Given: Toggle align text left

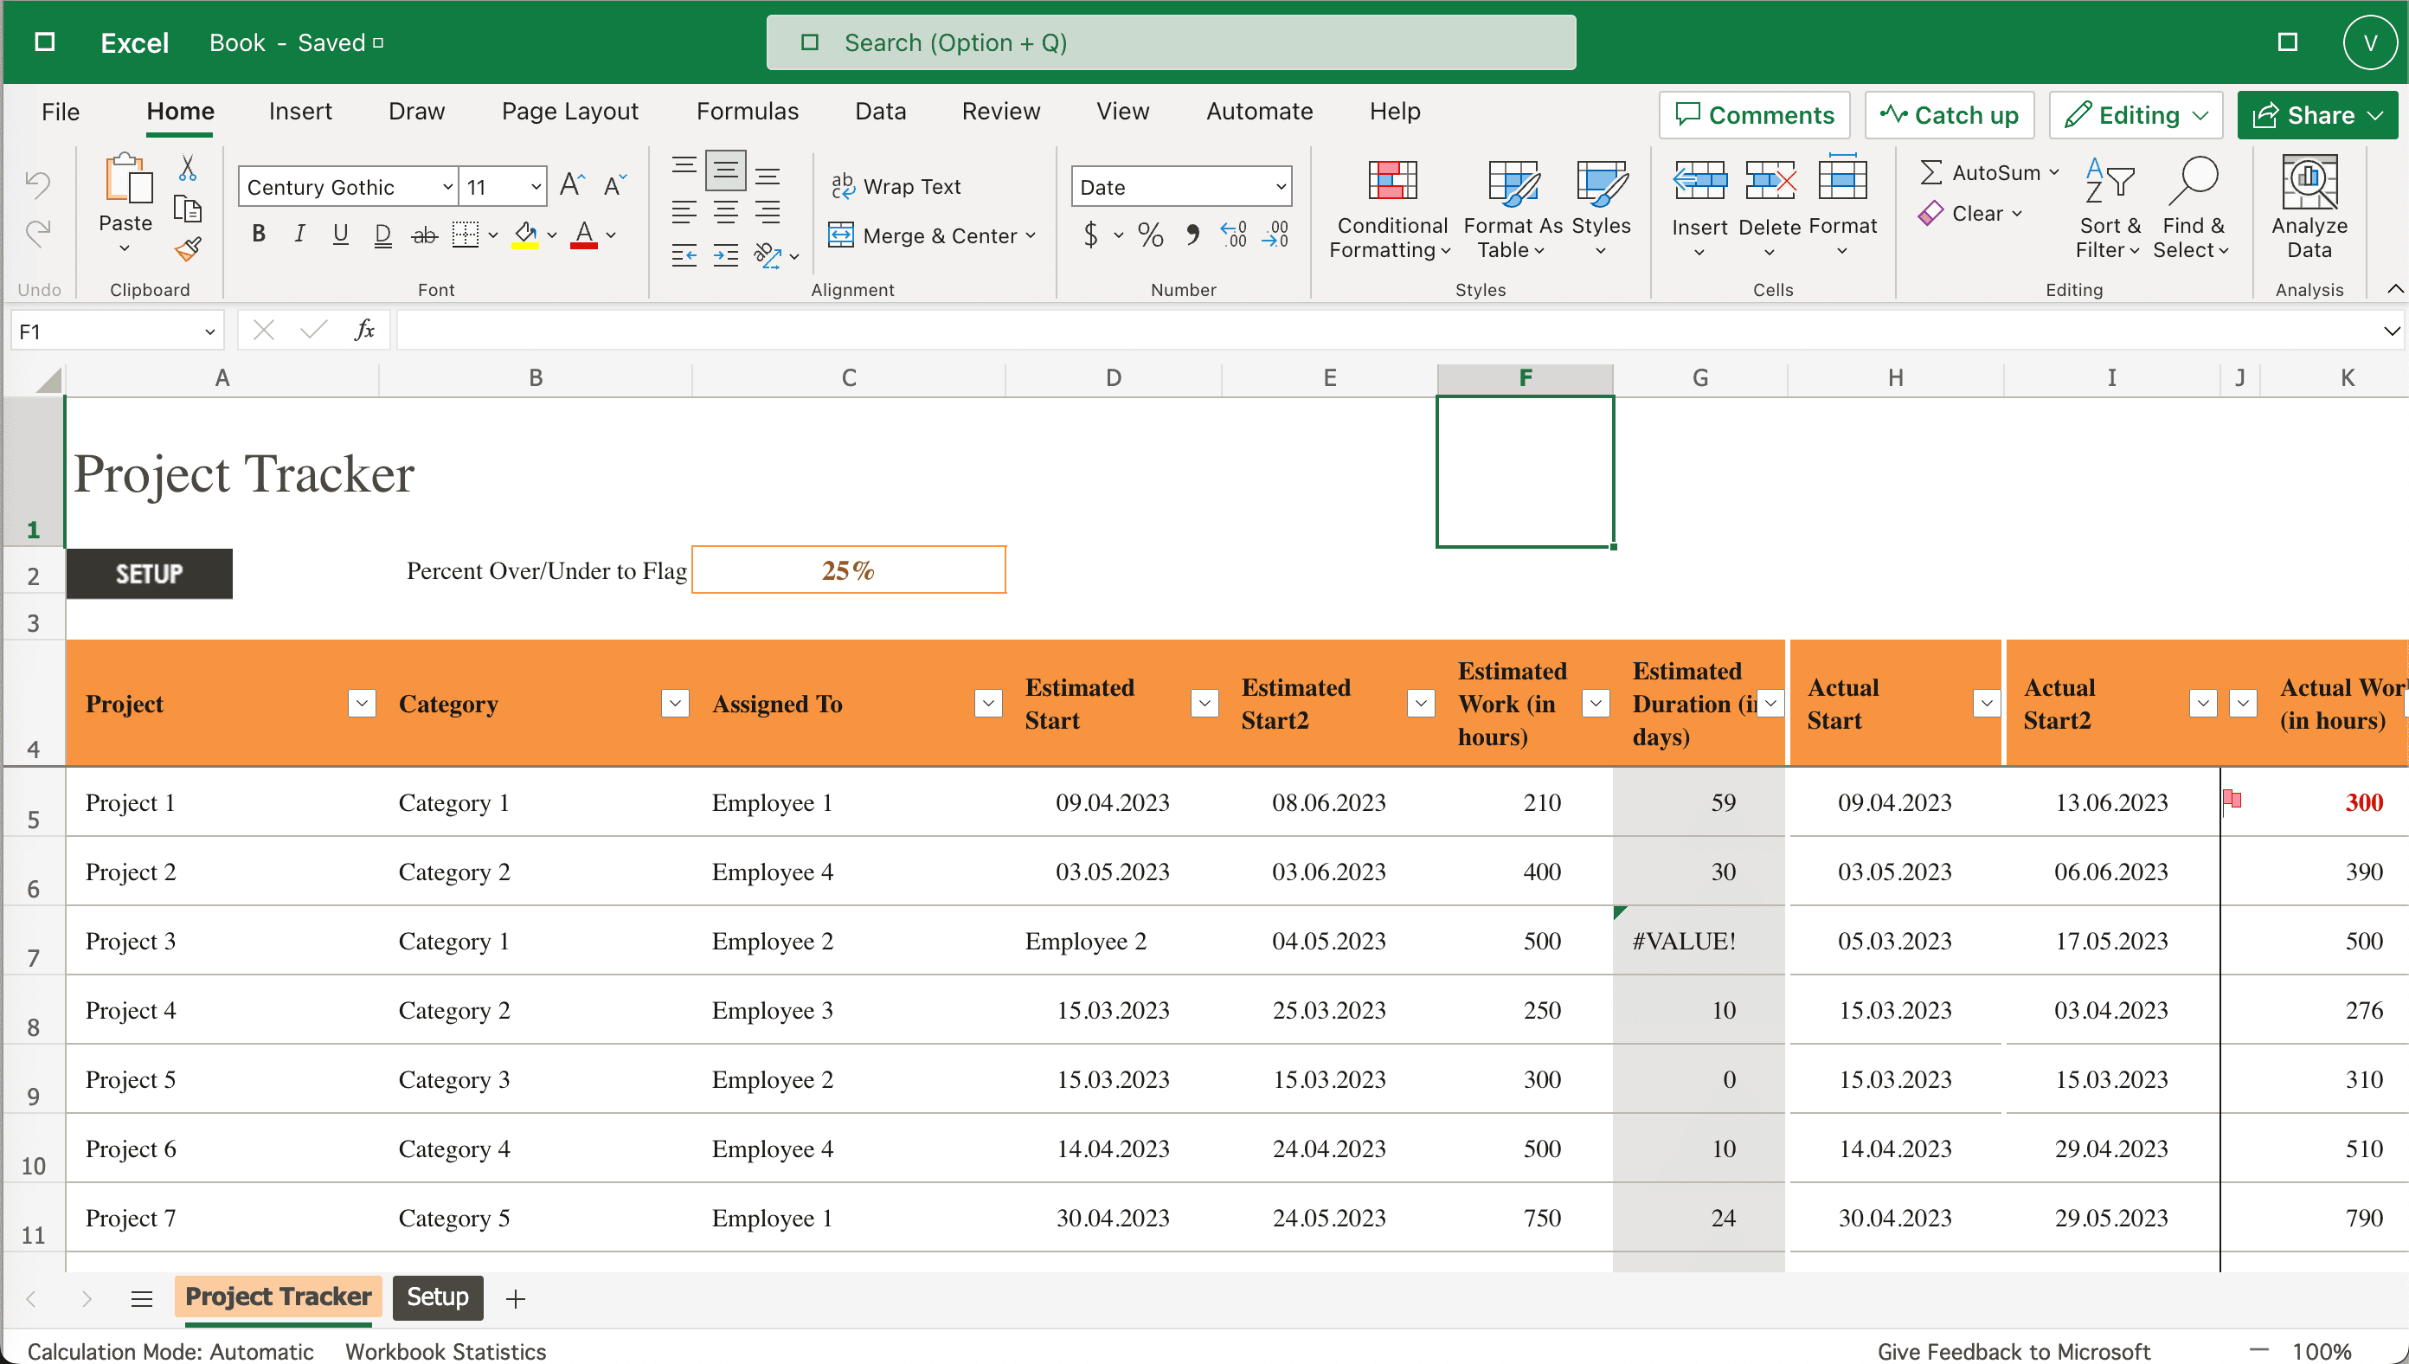Looking at the screenshot, I should pyautogui.click(x=684, y=213).
